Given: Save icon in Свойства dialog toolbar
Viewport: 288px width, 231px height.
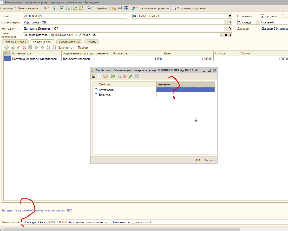Looking at the screenshot, I should [x=94, y=76].
